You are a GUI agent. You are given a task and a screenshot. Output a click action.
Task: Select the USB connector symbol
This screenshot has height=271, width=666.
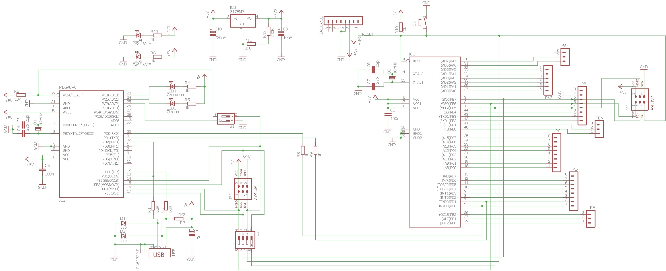pos(160,254)
